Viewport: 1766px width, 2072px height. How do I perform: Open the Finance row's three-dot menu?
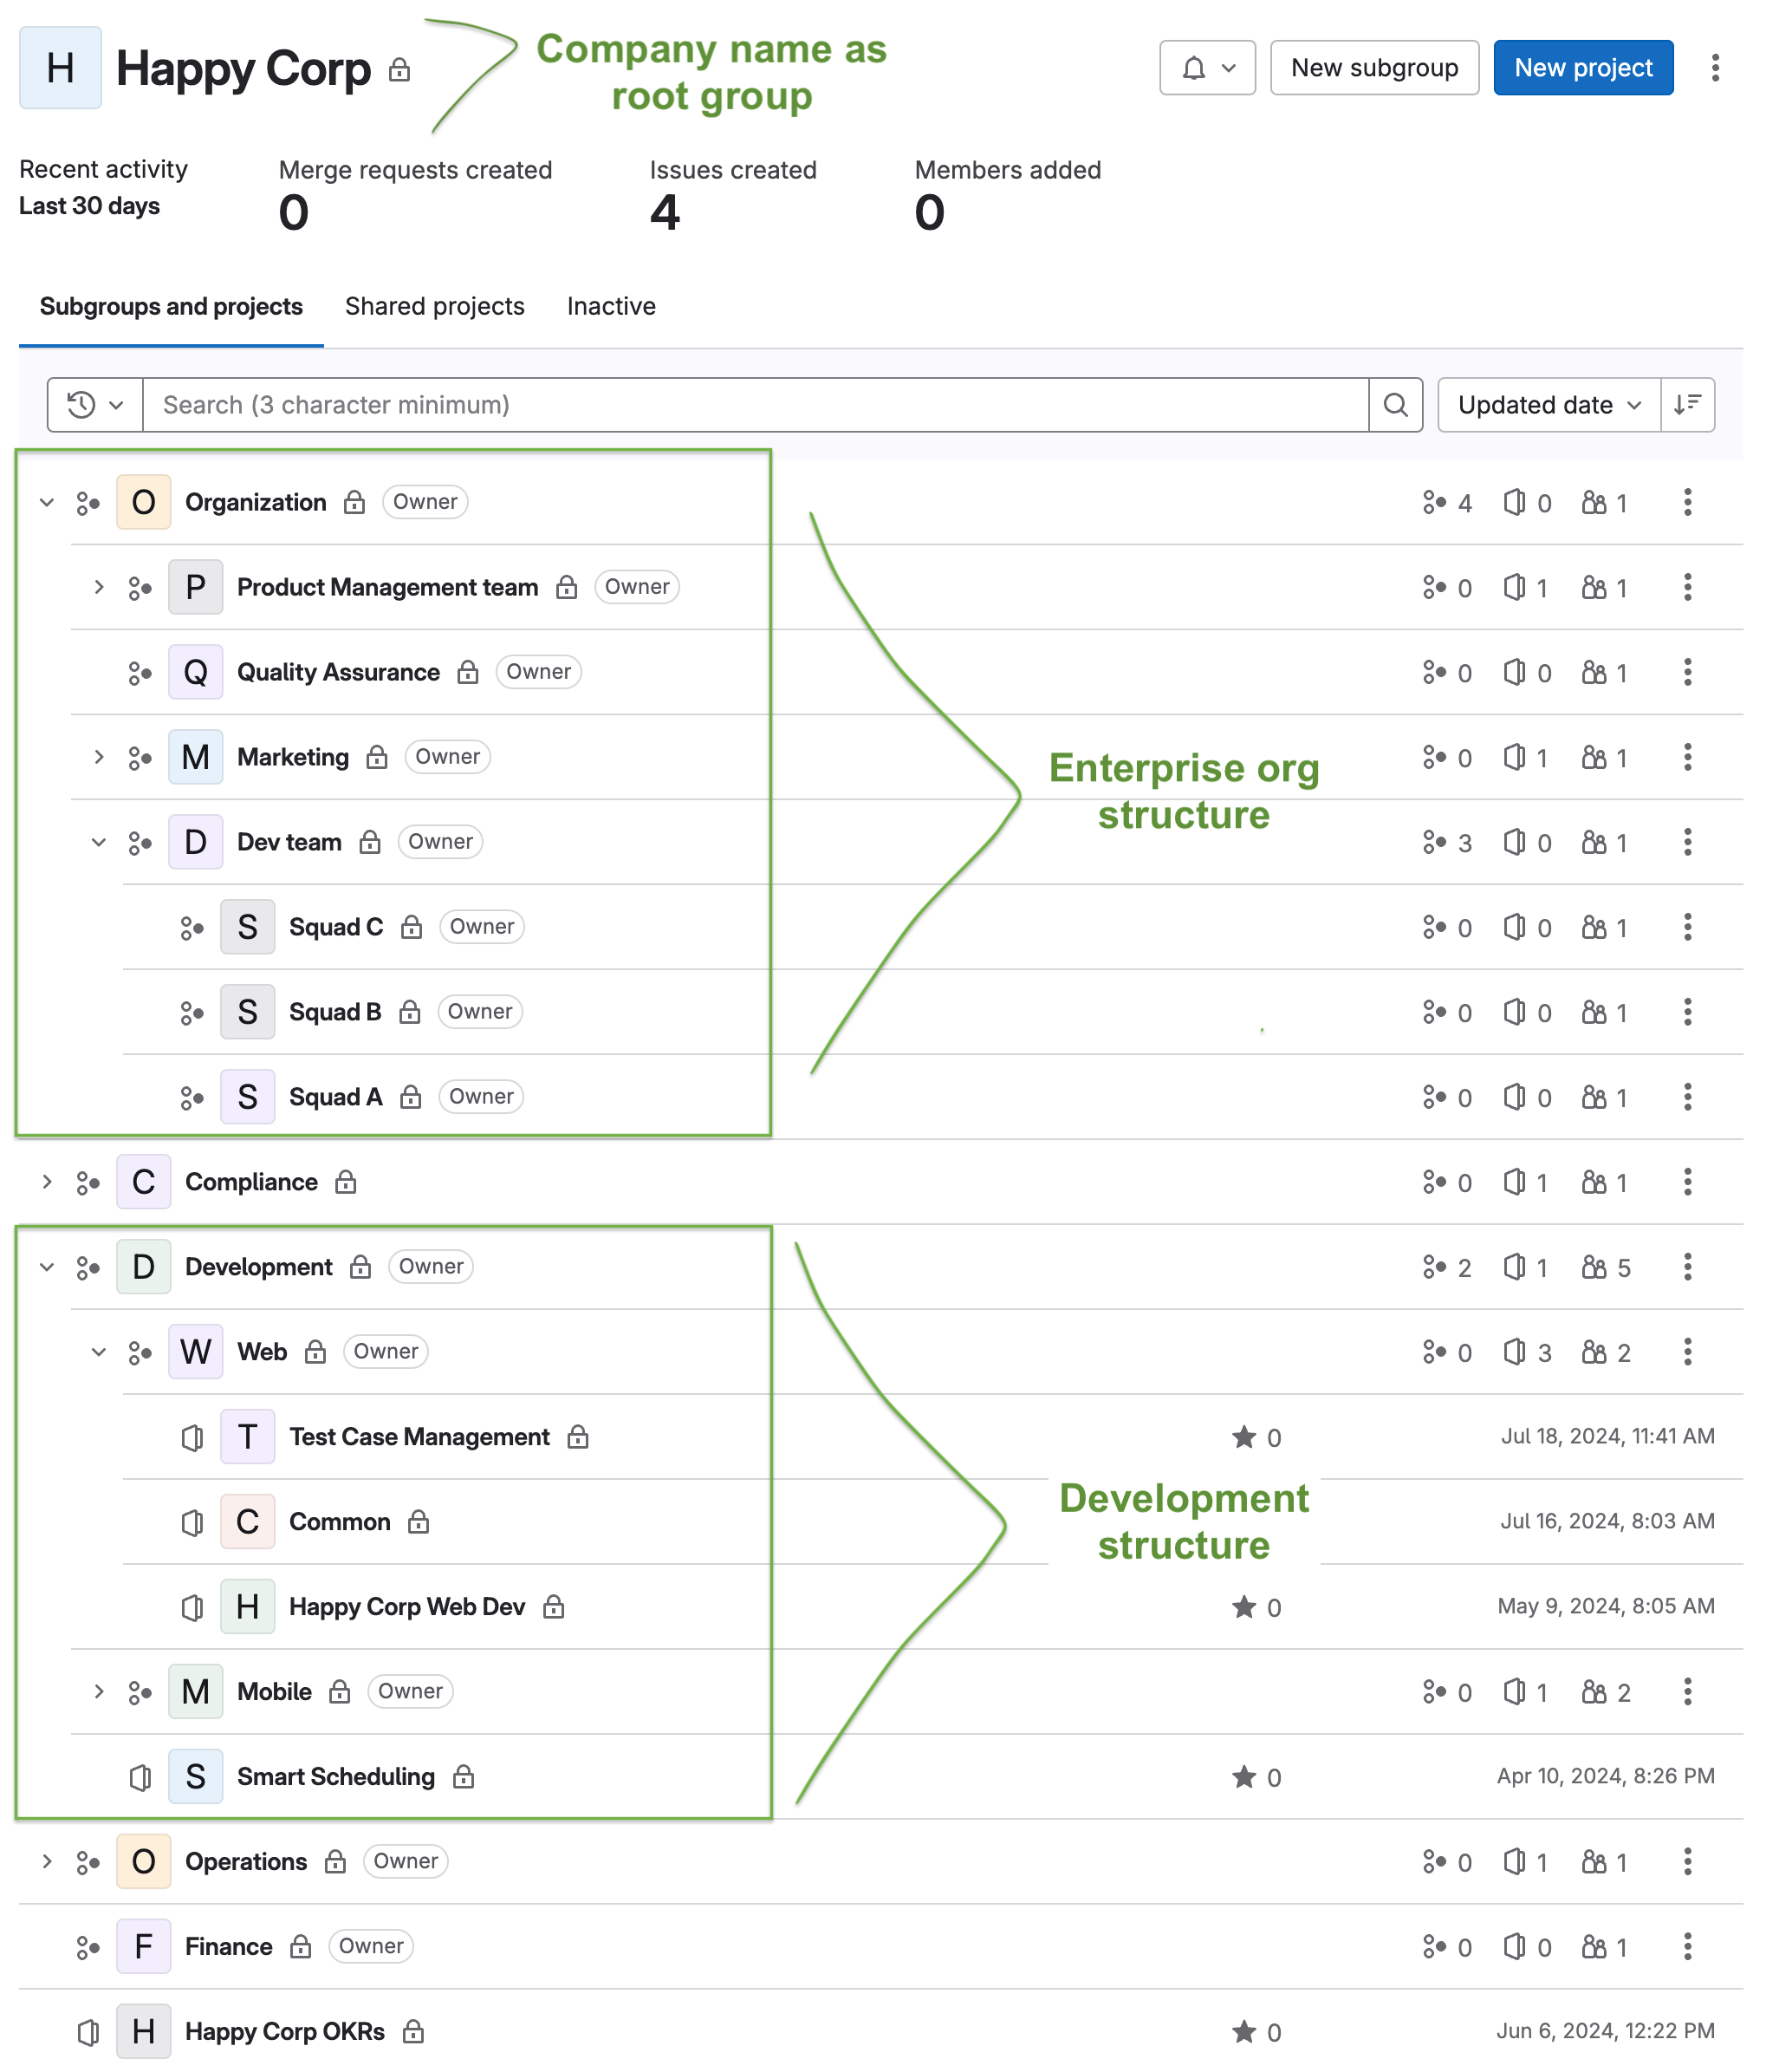pos(1687,1946)
